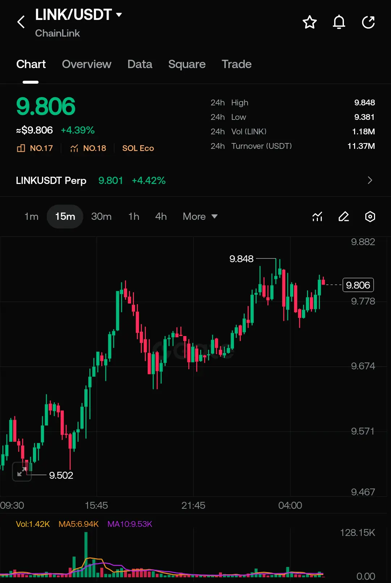Image resolution: width=391 pixels, height=583 pixels.
Task: Open More timeframes dropdown
Action: [x=200, y=217]
